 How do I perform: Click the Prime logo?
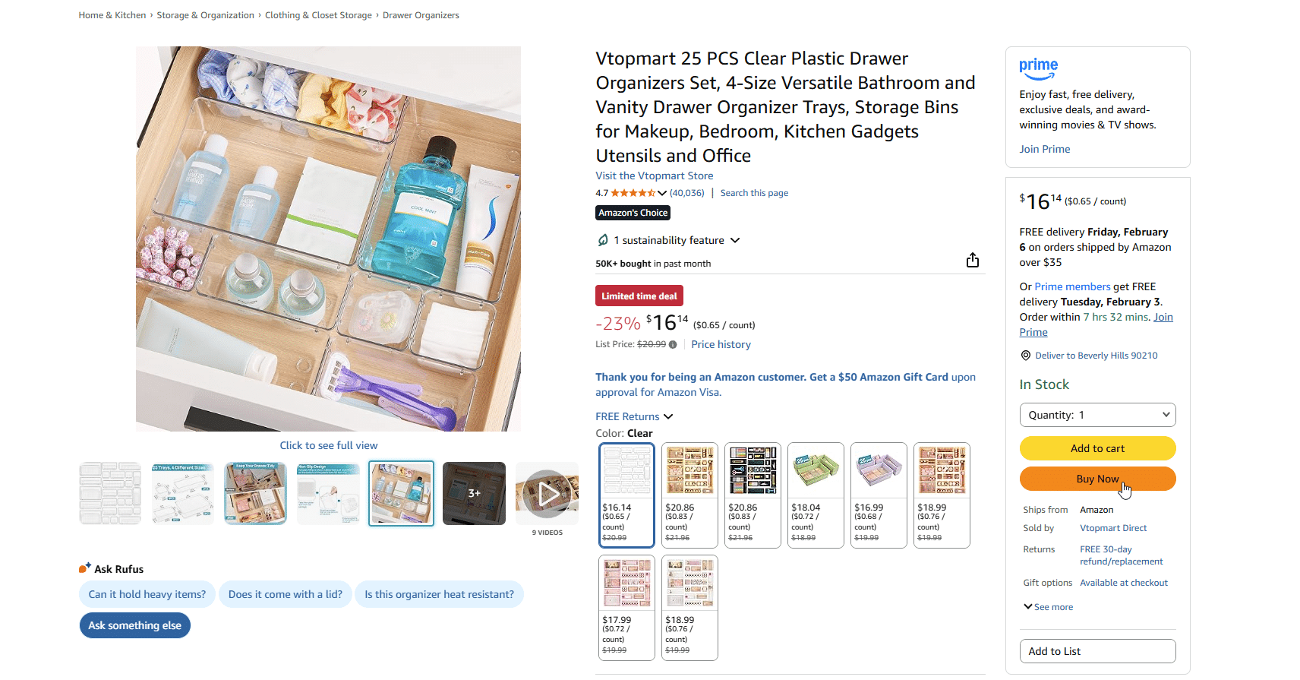pyautogui.click(x=1038, y=68)
